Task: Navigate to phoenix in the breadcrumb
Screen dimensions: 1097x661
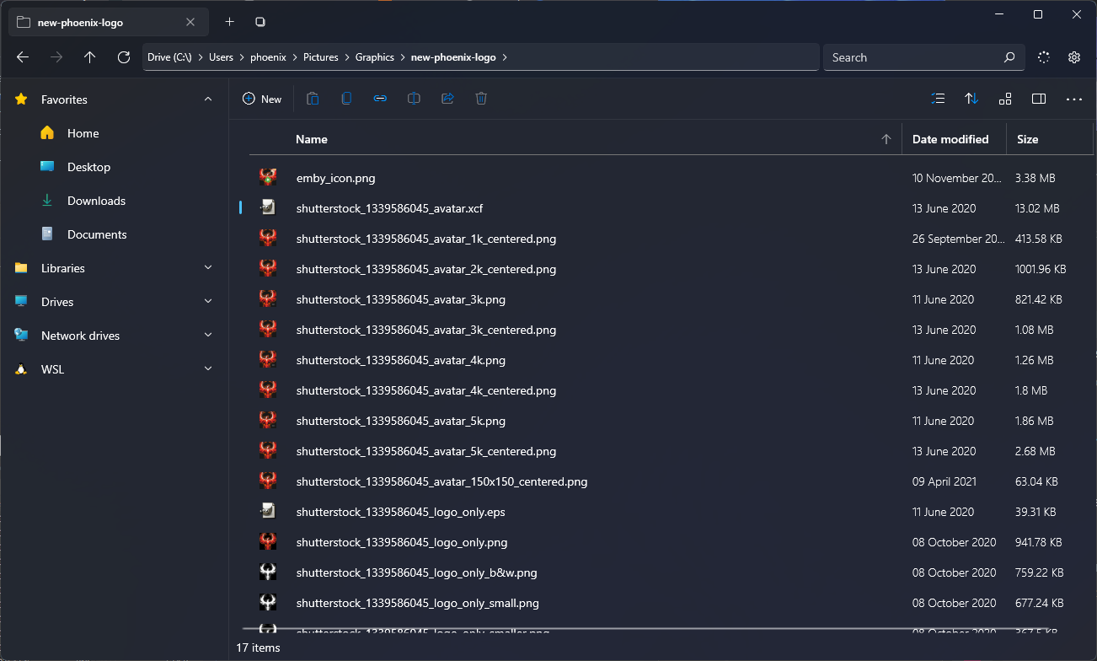Action: coord(268,57)
